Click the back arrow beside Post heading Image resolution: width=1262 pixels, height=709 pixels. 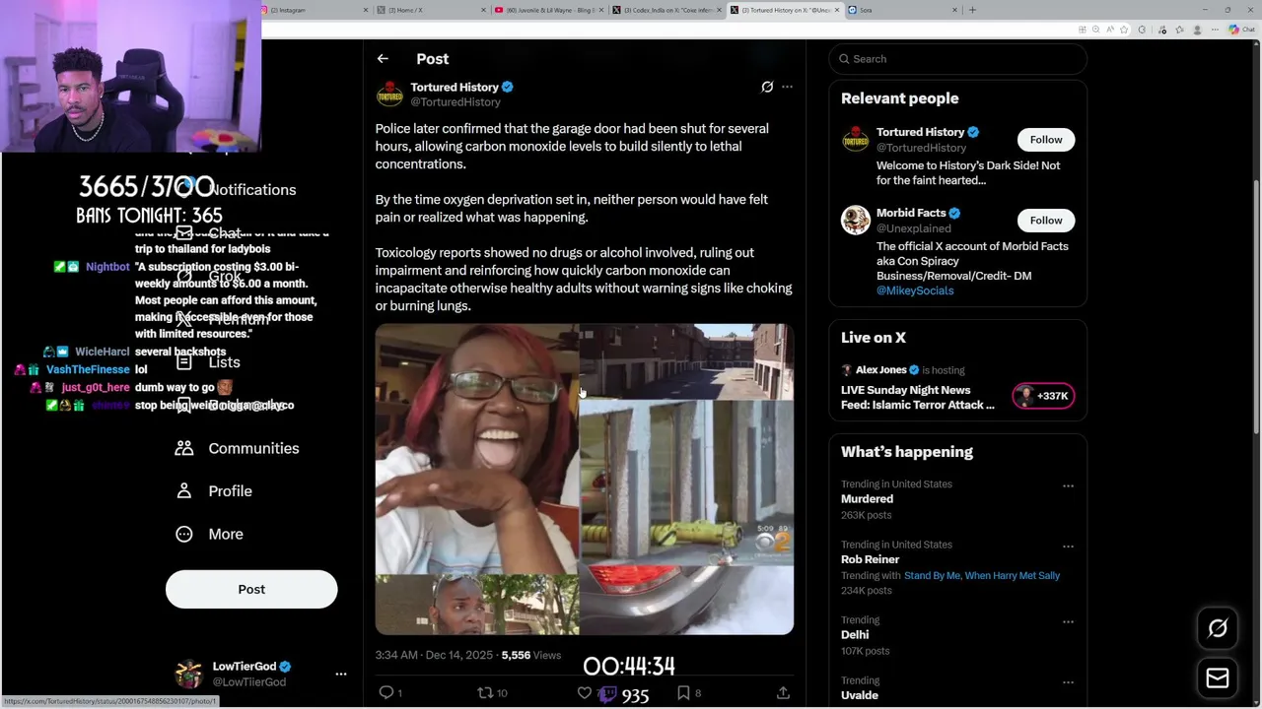click(x=383, y=59)
